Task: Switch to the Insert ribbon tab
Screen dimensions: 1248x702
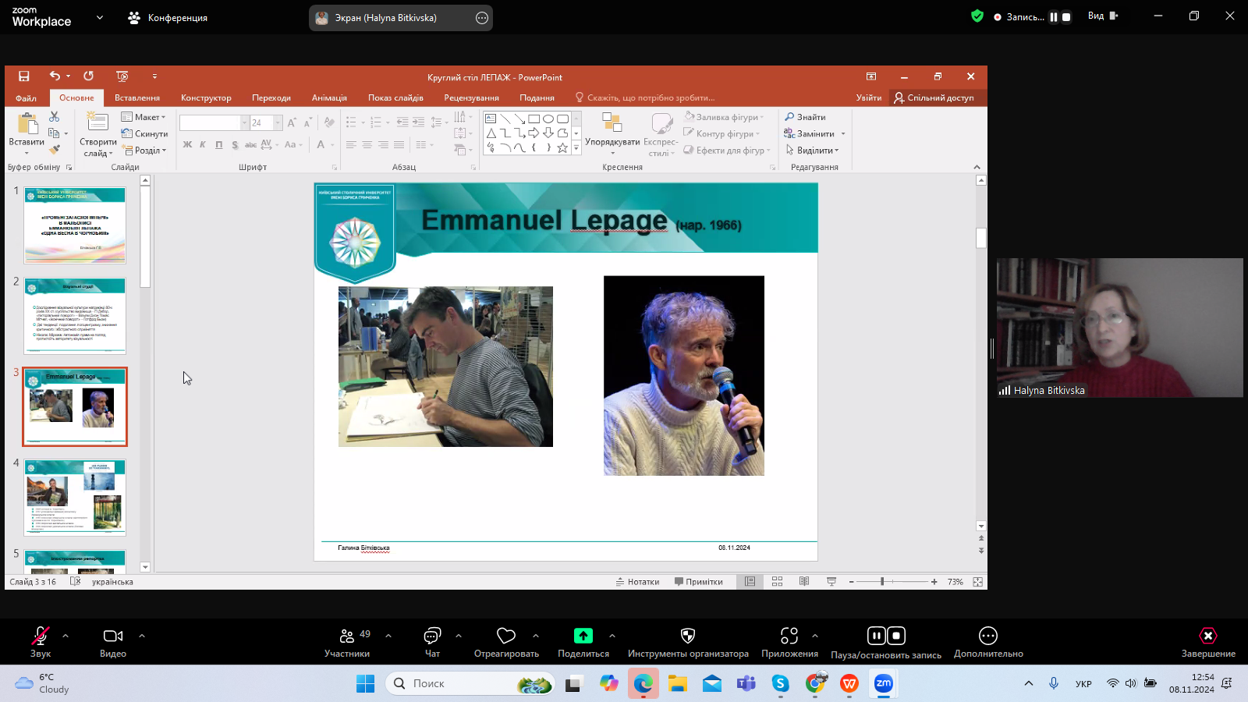Action: point(136,97)
